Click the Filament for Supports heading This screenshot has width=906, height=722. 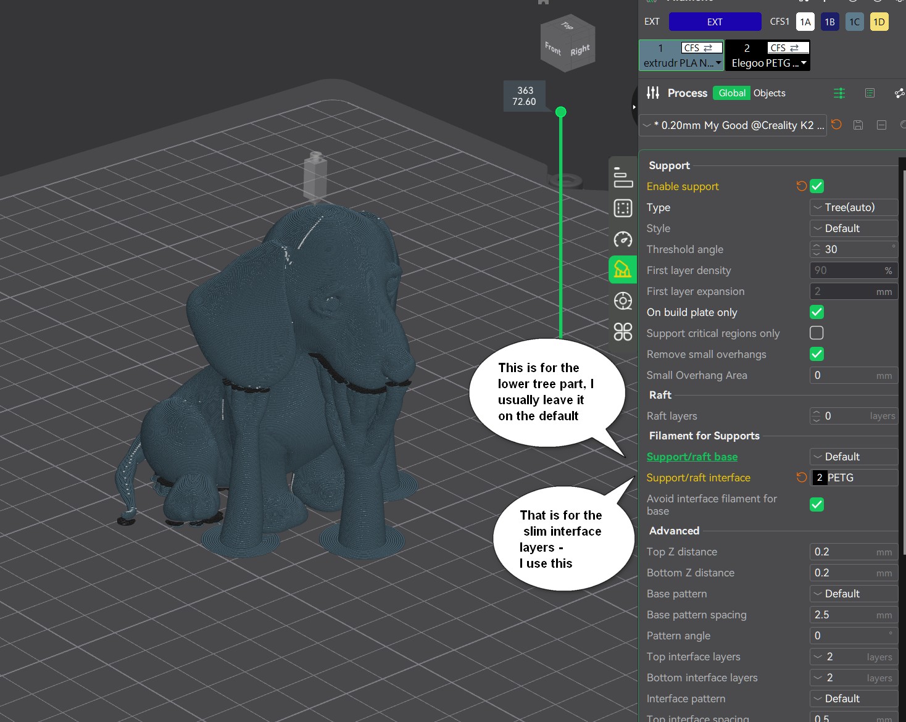pyautogui.click(x=704, y=436)
